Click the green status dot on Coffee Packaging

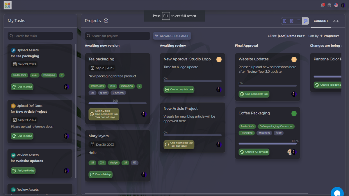tap(294, 113)
